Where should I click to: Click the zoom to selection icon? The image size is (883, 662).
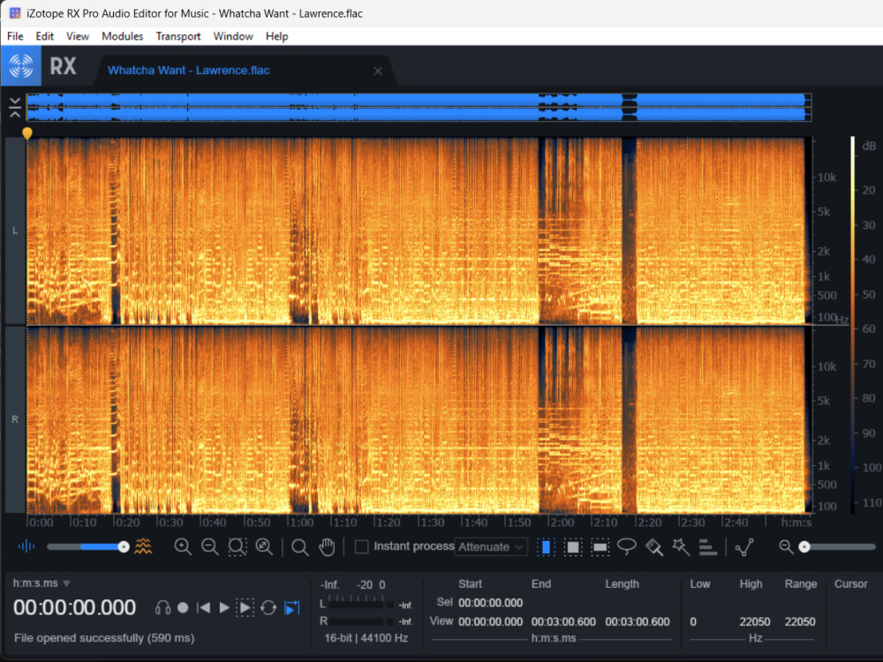237,546
